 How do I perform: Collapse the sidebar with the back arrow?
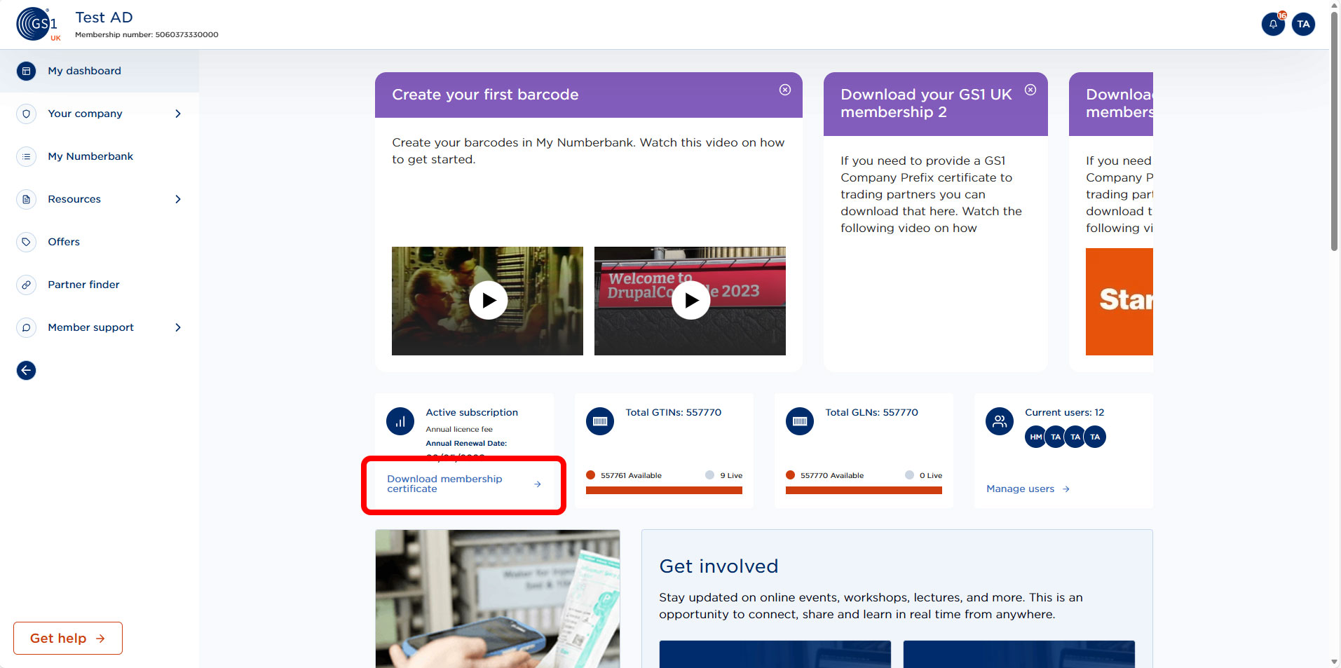[26, 370]
